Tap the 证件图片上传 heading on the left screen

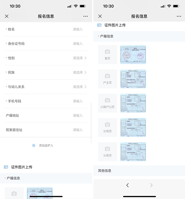(x=22, y=167)
